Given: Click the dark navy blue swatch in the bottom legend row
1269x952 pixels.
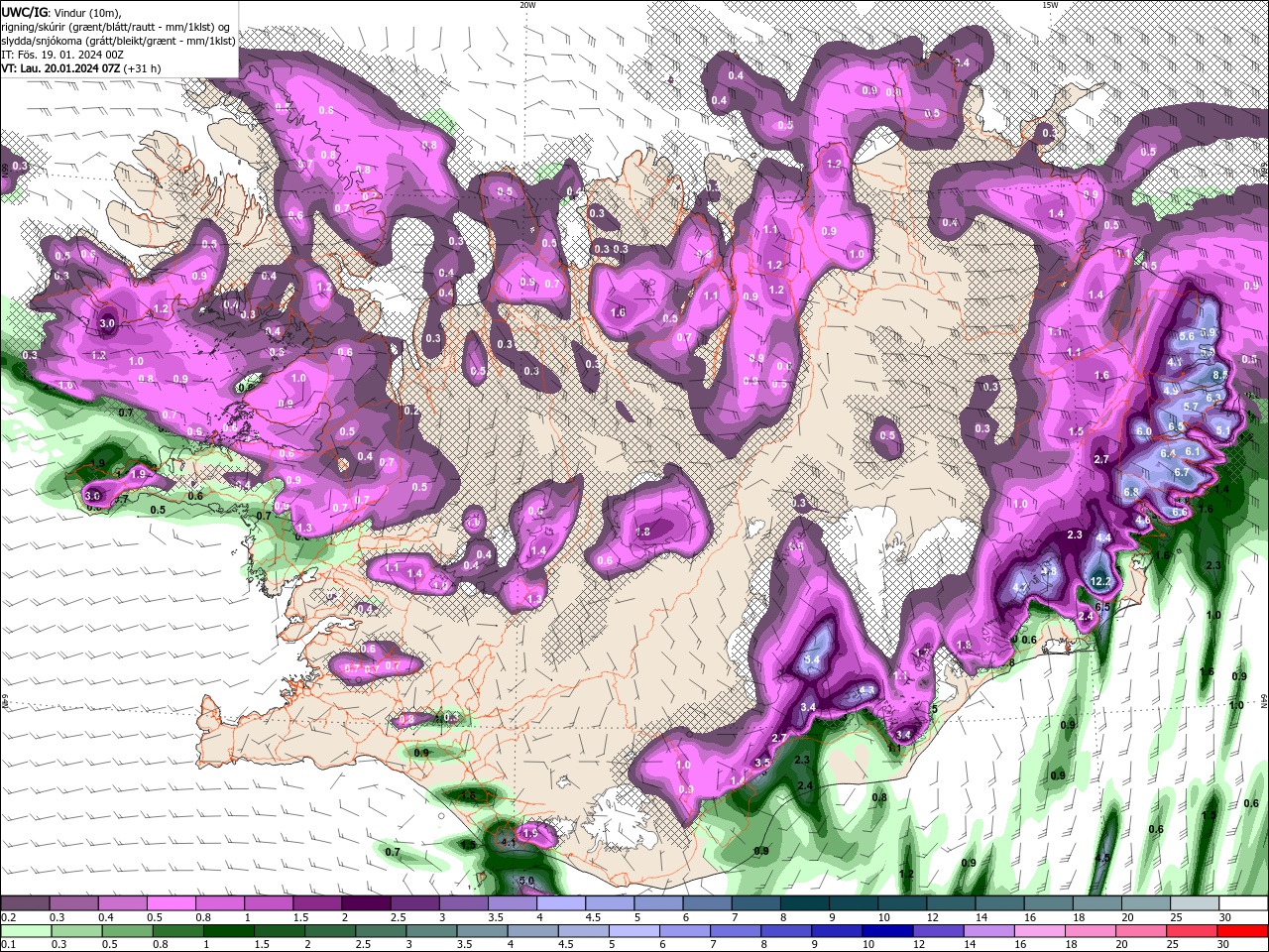Looking at the screenshot, I should point(886,931).
